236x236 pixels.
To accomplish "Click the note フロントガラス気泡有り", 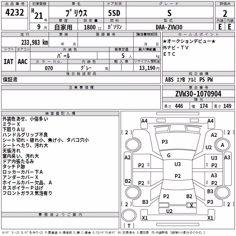I will pos(27,193).
